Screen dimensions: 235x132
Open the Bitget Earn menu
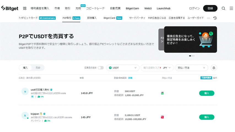pyautogui.click(x=132, y=8)
